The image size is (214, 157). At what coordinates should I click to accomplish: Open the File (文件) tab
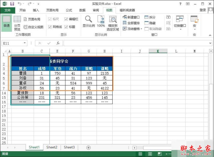coord(7,10)
